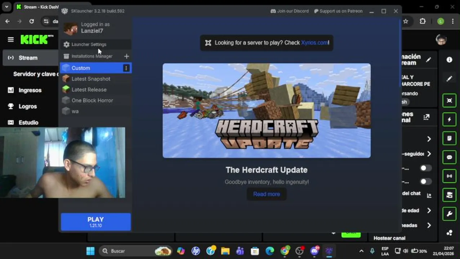Click the info icon in Kick right rail
Screen dimensions: 460x259
(x=449, y=60)
